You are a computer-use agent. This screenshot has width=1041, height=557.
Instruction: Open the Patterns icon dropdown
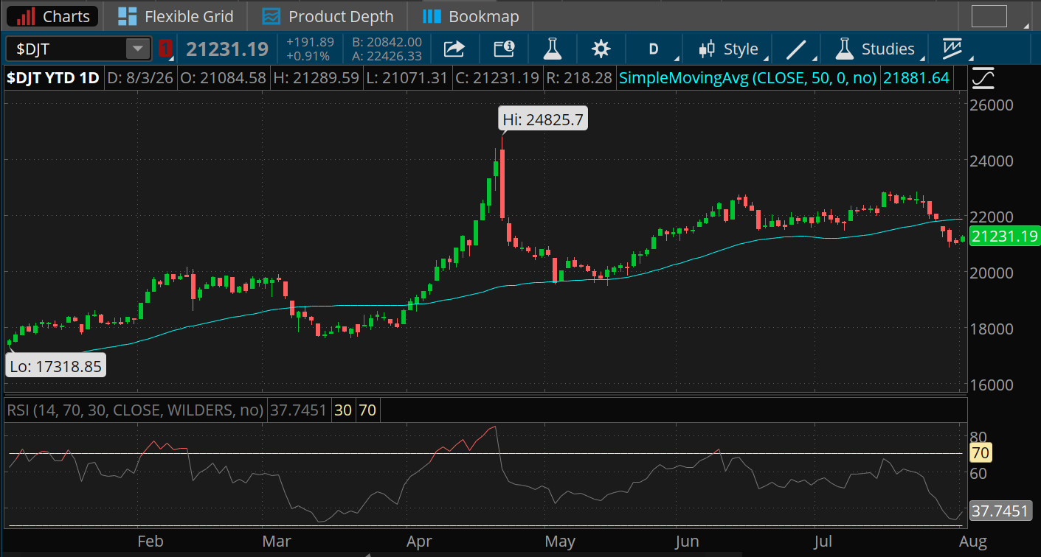956,49
